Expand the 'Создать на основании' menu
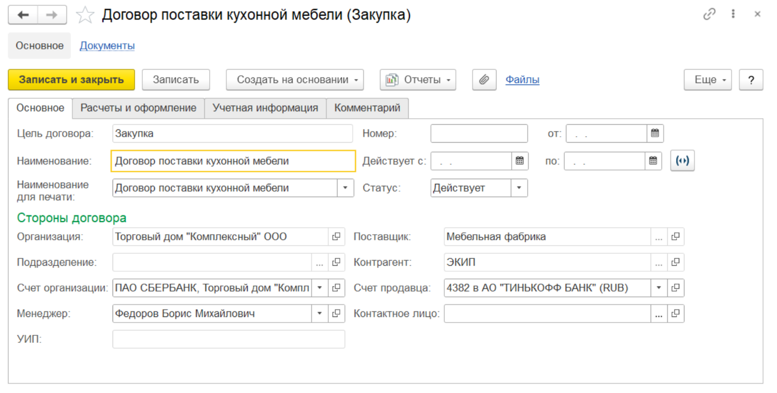The width and height of the screenshot is (777, 393). [x=295, y=80]
